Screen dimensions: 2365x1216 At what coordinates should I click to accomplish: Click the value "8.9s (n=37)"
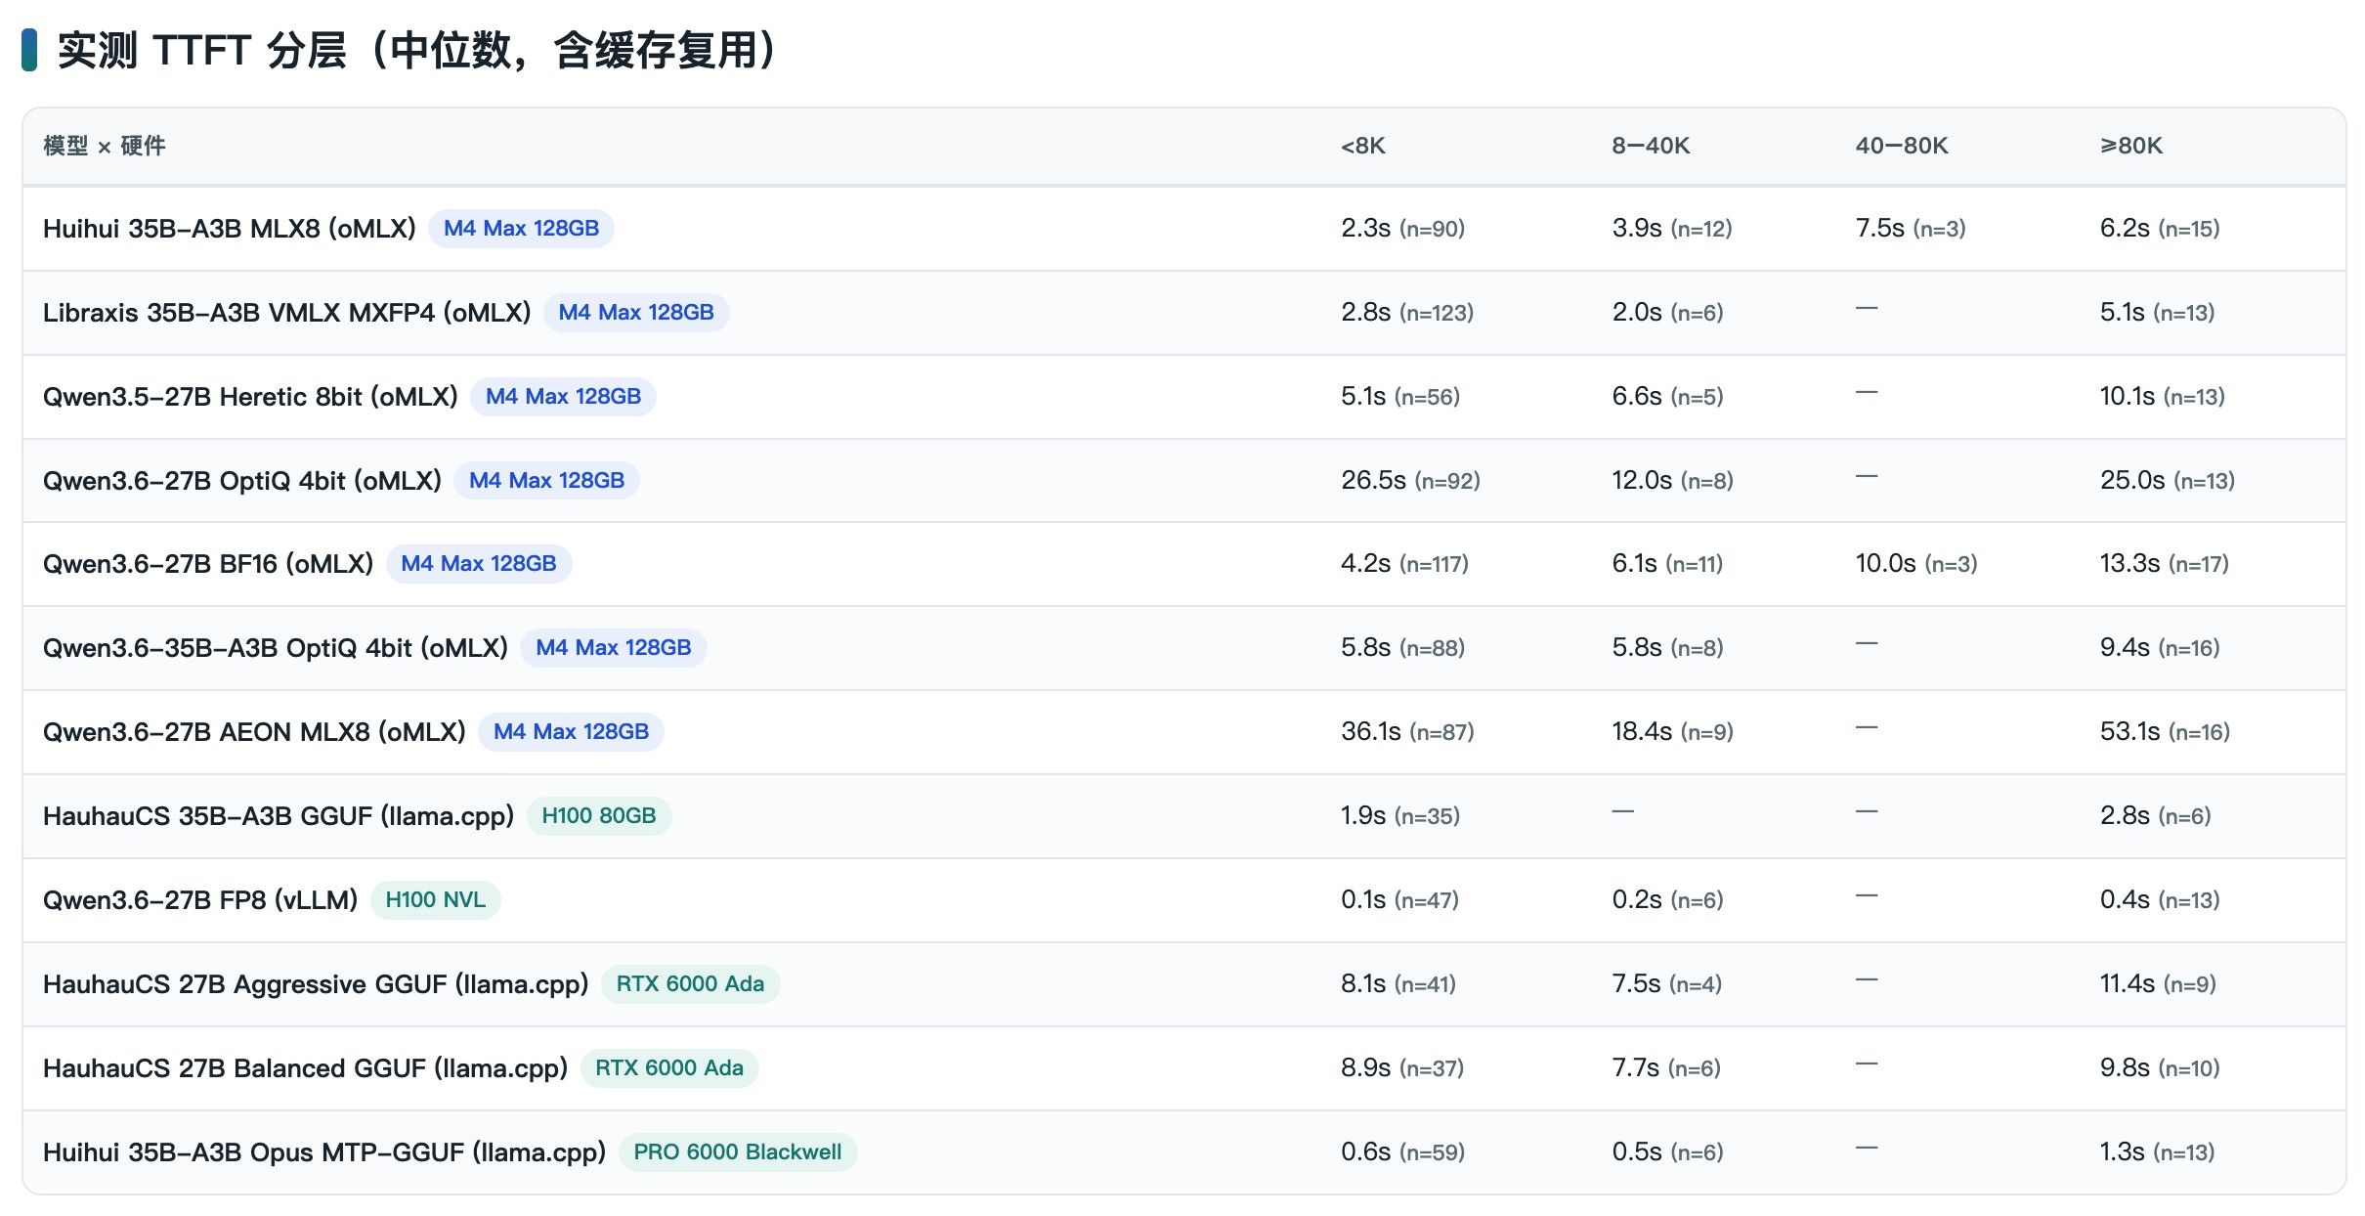(x=1402, y=1068)
